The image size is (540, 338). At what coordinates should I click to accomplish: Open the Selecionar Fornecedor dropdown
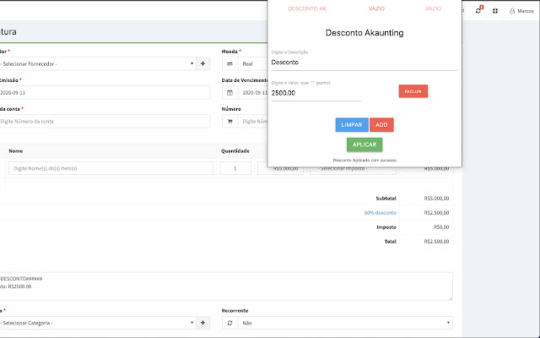(97, 64)
